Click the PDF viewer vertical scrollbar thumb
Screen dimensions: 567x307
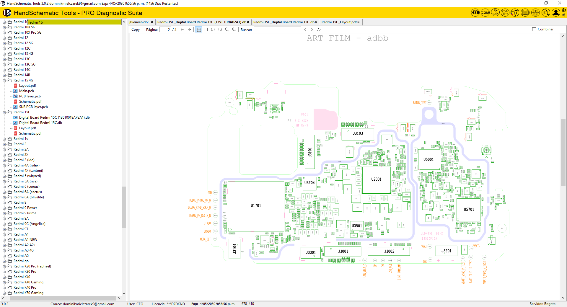[x=563, y=153]
